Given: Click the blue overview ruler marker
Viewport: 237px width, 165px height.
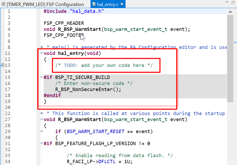Looking at the screenshot, I should point(235,42).
